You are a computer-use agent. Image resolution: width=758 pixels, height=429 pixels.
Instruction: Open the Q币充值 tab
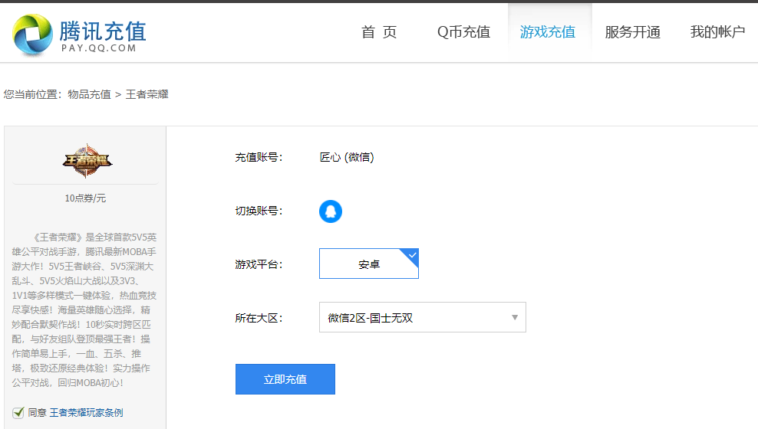(x=463, y=32)
